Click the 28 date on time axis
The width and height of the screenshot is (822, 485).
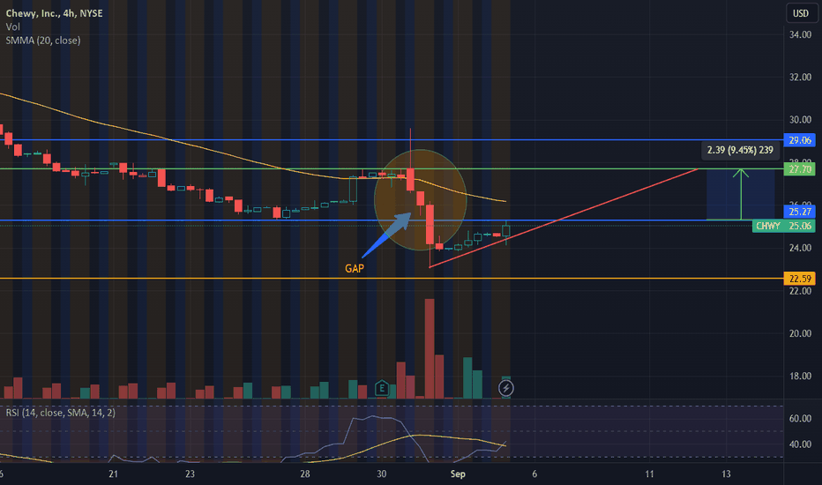(304, 474)
